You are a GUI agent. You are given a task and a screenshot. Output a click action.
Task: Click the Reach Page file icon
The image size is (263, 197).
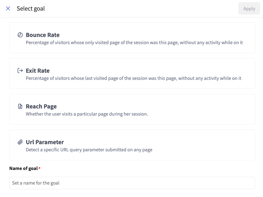coord(20,107)
